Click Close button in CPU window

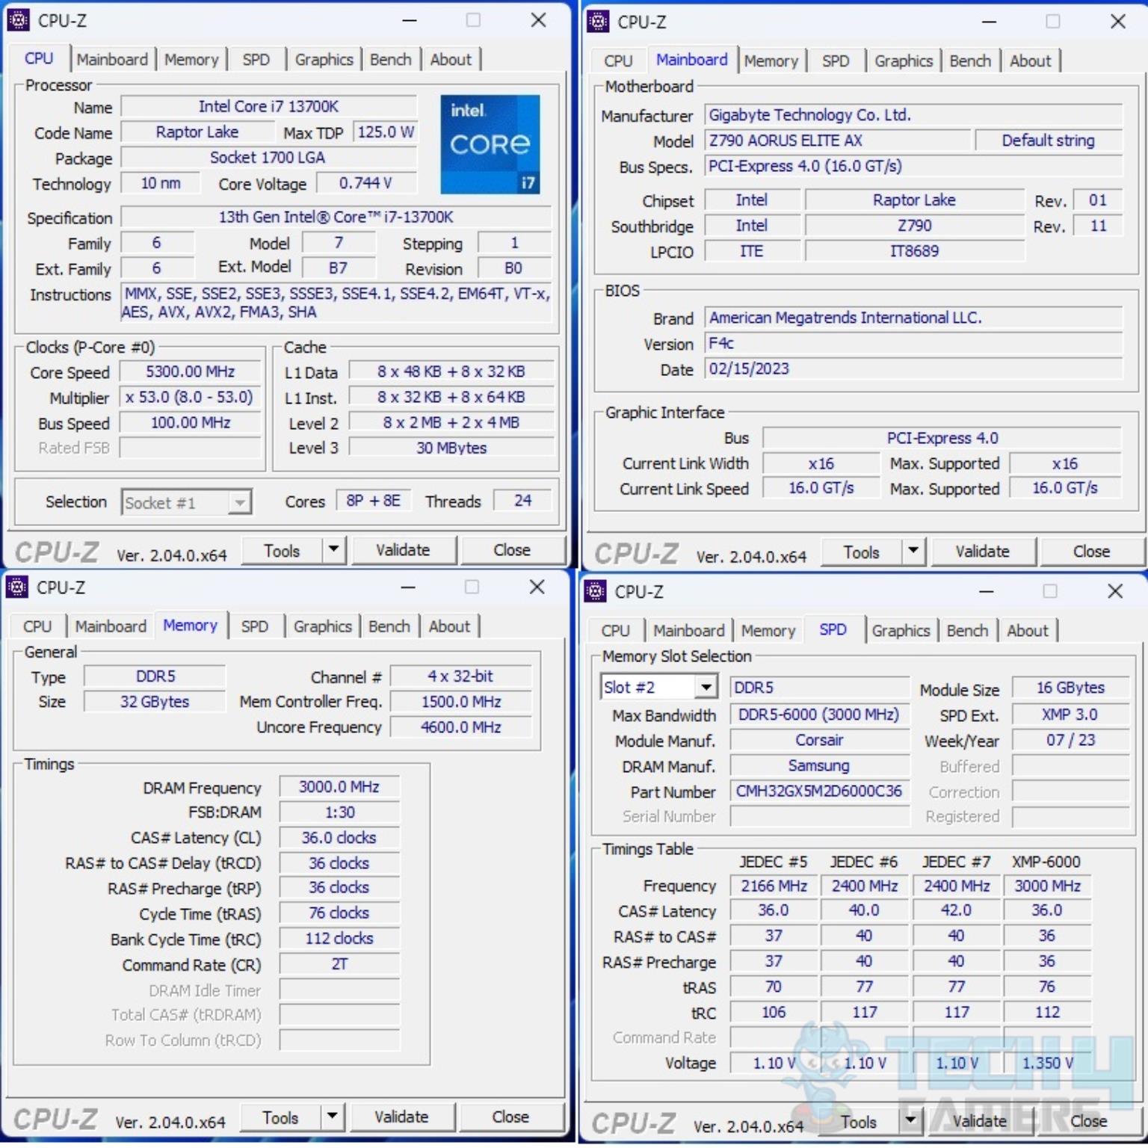point(512,550)
